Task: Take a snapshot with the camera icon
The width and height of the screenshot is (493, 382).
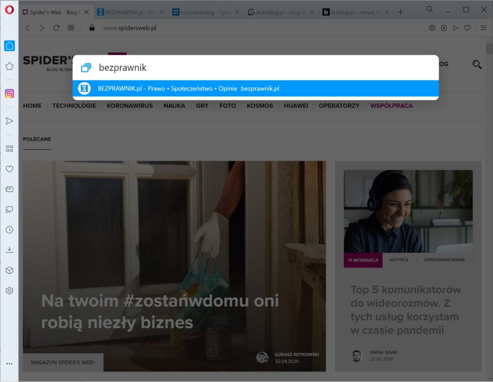Action: (432, 28)
